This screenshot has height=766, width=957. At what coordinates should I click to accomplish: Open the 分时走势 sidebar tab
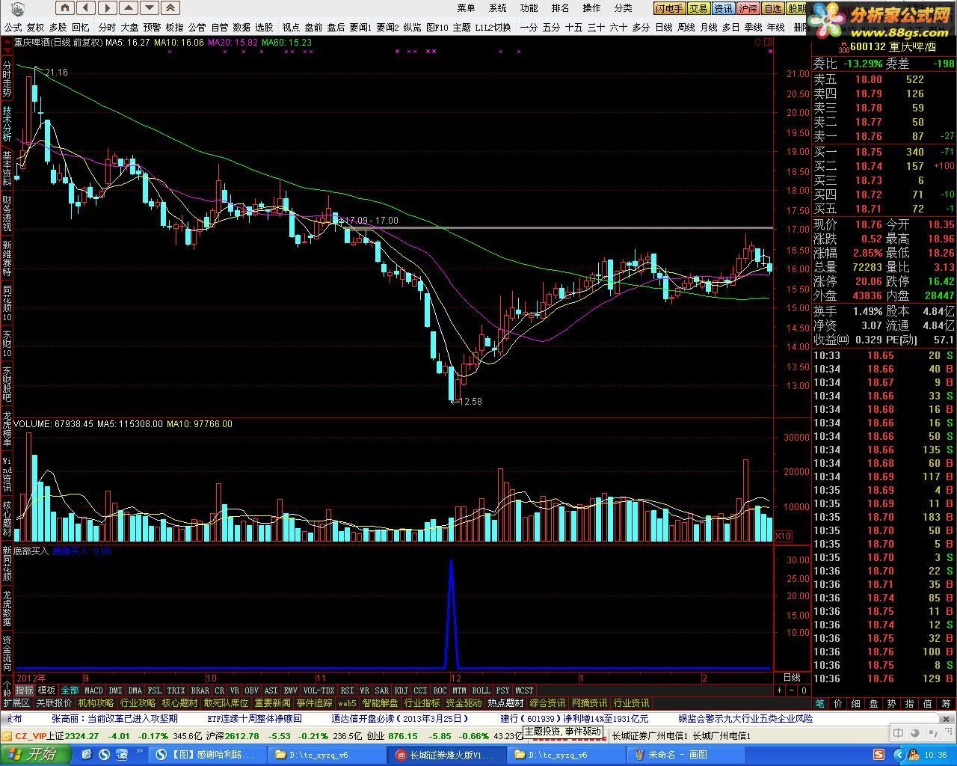7,79
